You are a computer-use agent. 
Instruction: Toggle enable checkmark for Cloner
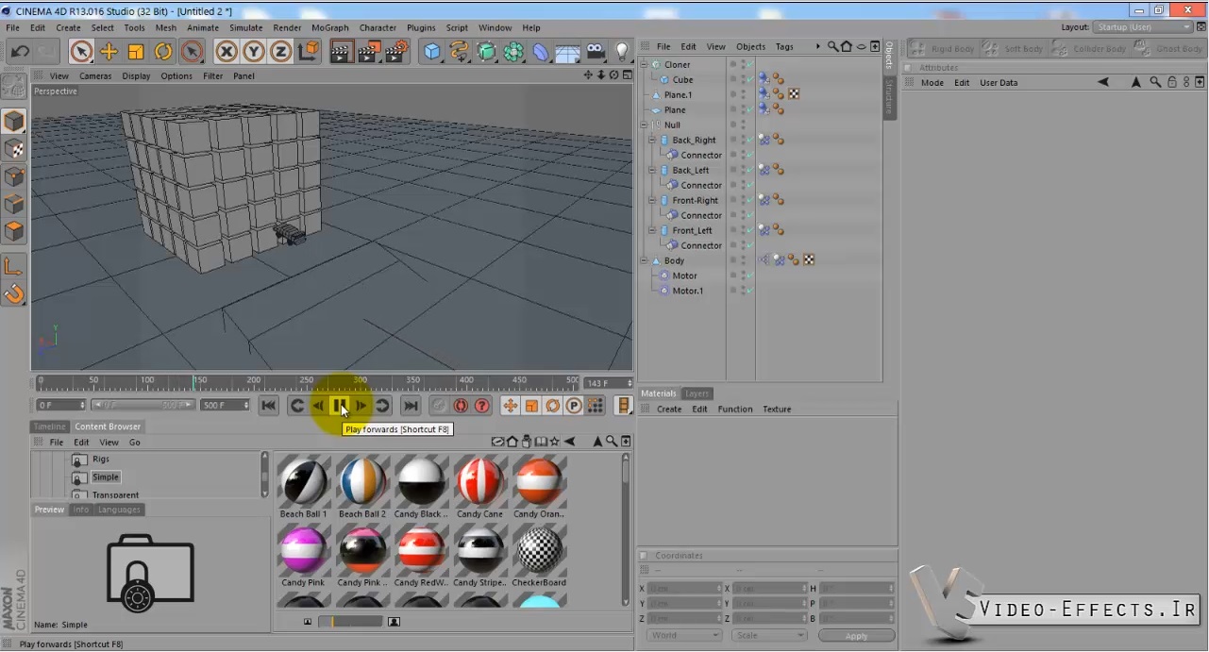tap(750, 65)
